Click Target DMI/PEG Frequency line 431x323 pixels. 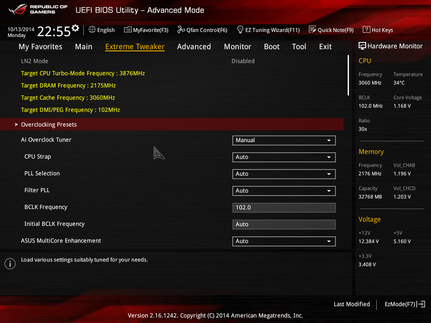71,110
